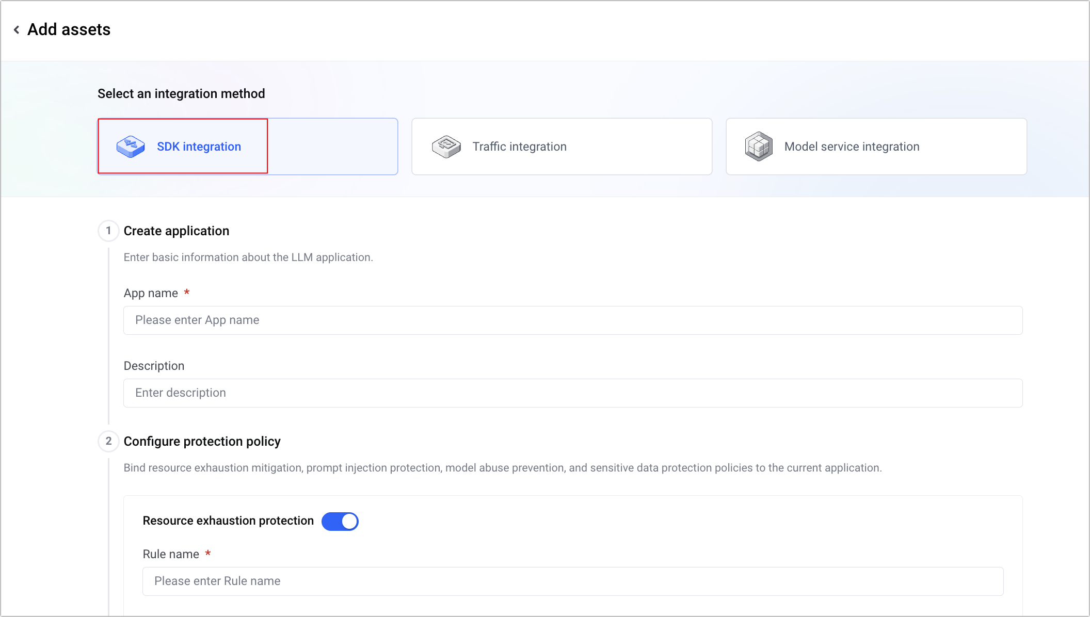Click the Create application heading

177,231
